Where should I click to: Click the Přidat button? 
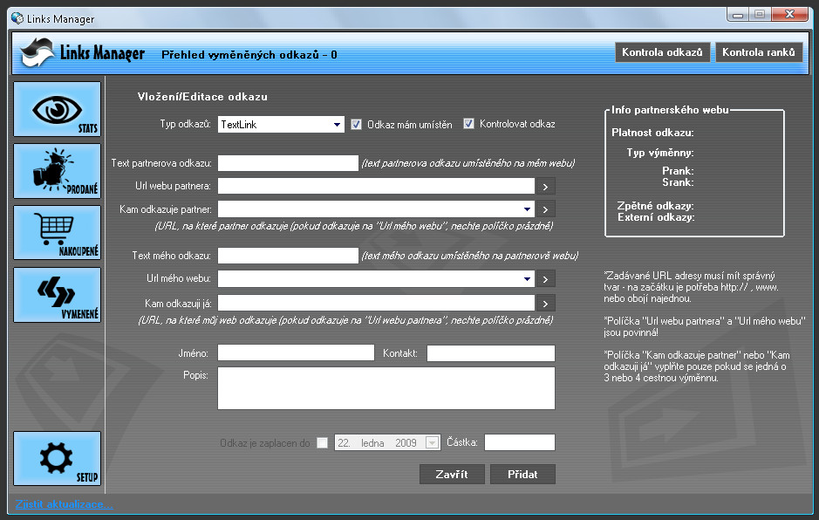(522, 475)
